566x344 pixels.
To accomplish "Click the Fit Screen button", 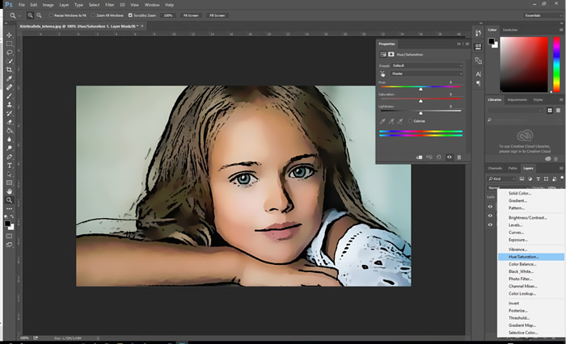I will tap(191, 15).
